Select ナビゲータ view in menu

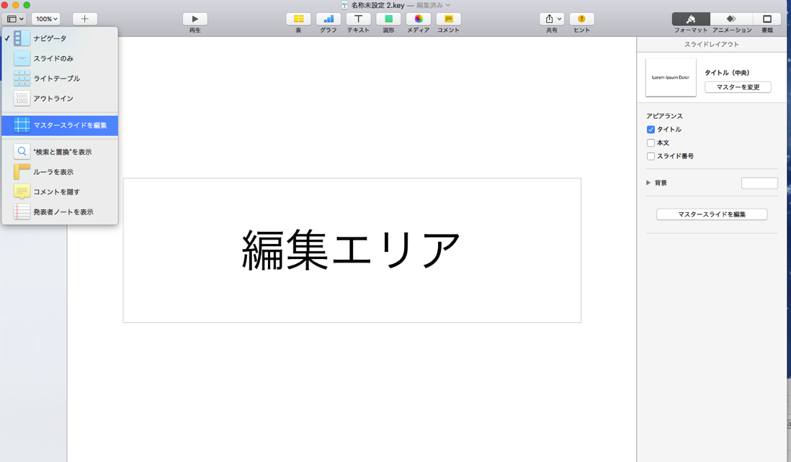click(60, 38)
